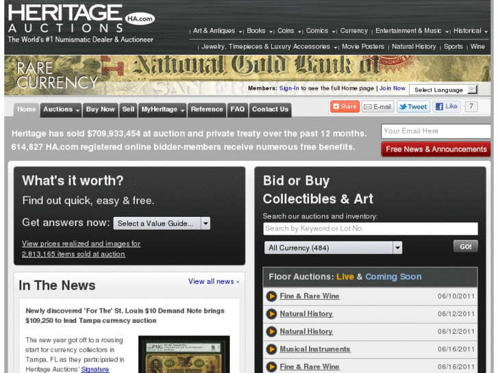Click the Live floor auctions link
Viewport: 498px width, 373px height.
[x=345, y=276]
